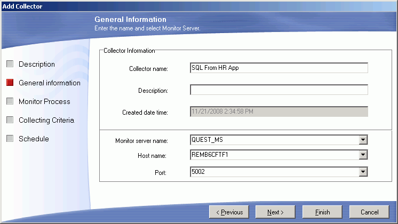The image size is (398, 224).
Task: Switch to the Schedule step label
Action: [x=34, y=139]
